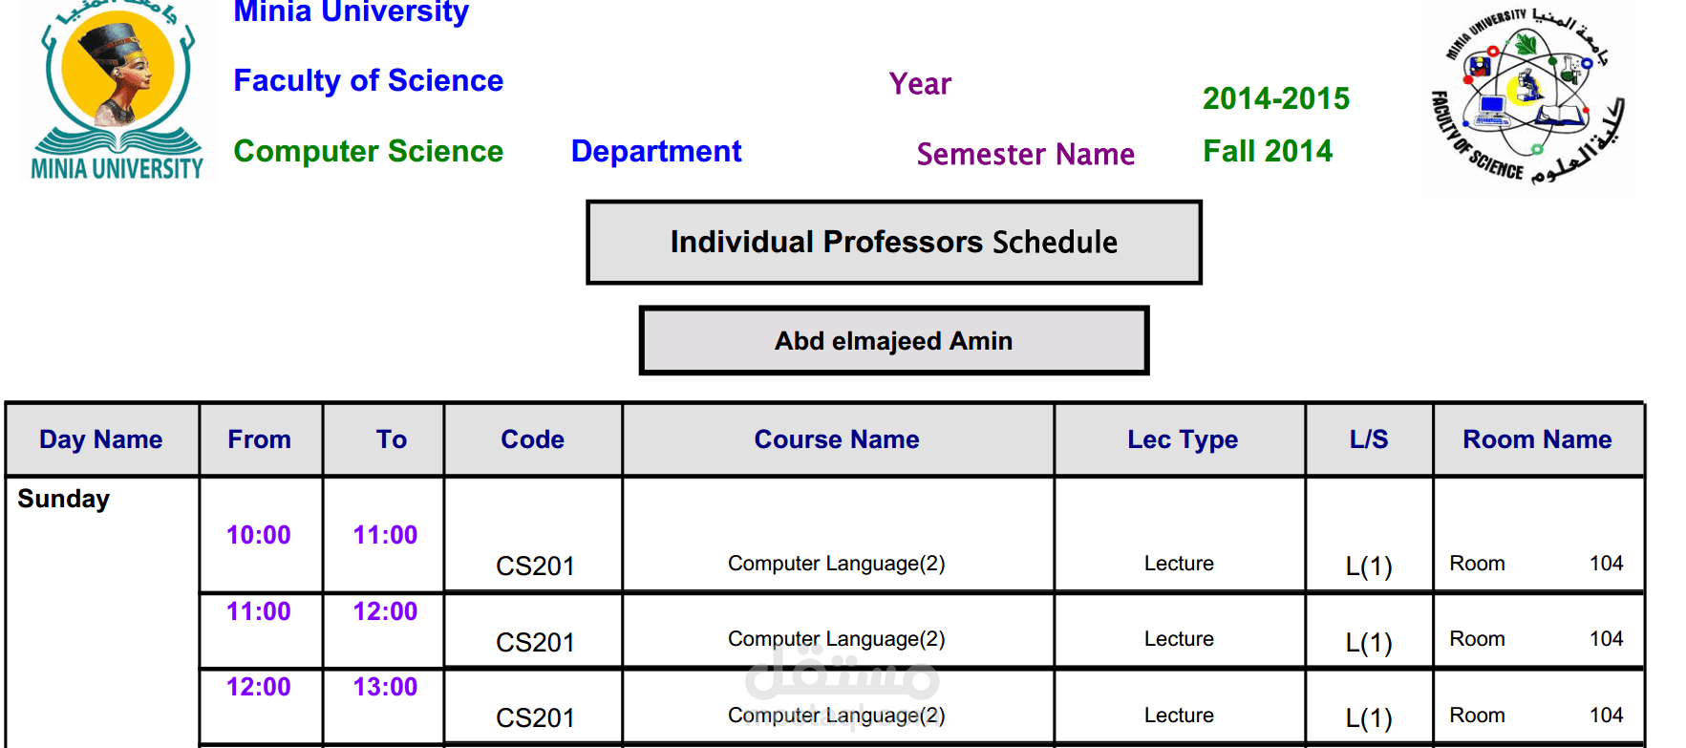Select the Semester Name label
Viewport: 1686px width, 748px height.
1025,154
